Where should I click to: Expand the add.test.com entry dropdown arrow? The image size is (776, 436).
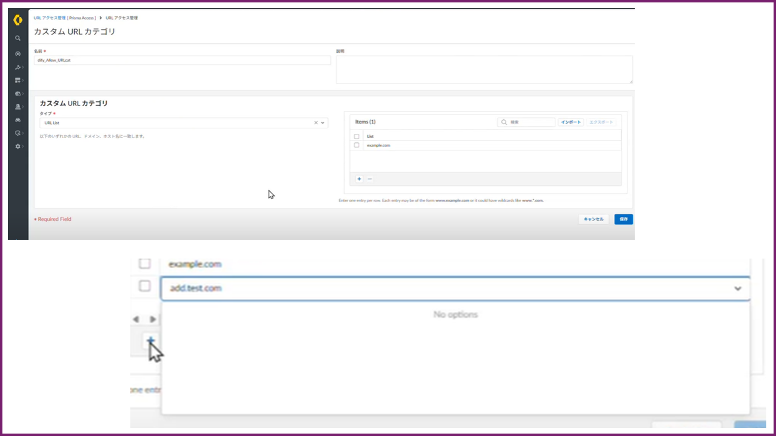[737, 289]
